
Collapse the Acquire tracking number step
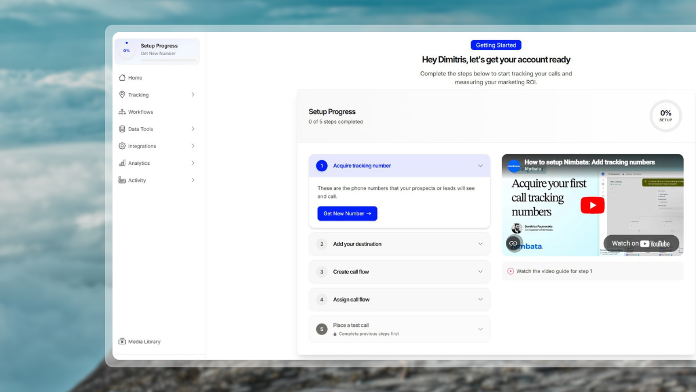click(480, 166)
